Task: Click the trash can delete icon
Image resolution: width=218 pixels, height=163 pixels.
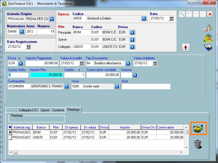Action: coord(198,144)
